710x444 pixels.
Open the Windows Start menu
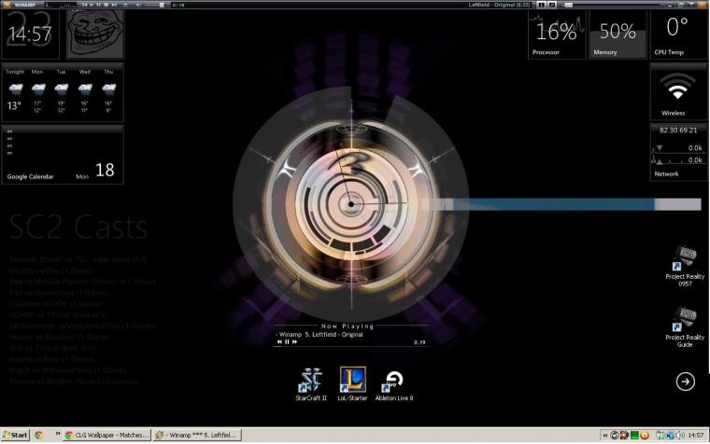coord(15,435)
